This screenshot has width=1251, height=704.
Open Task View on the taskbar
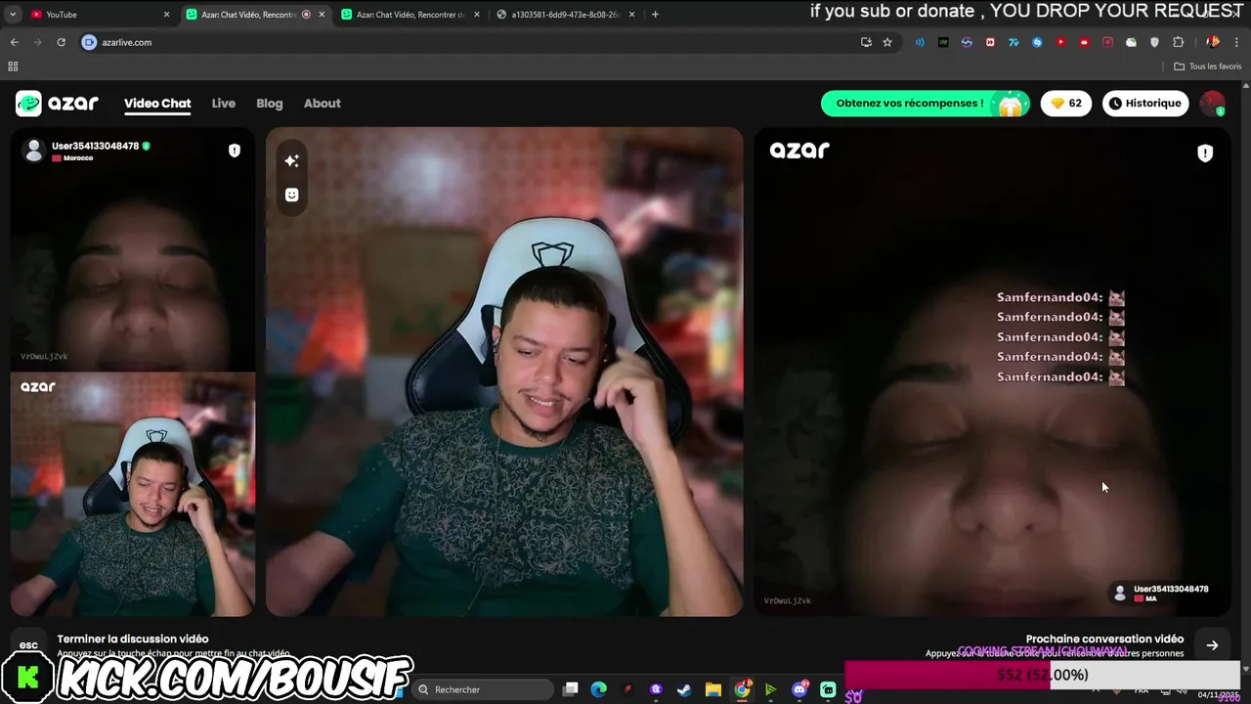(571, 689)
